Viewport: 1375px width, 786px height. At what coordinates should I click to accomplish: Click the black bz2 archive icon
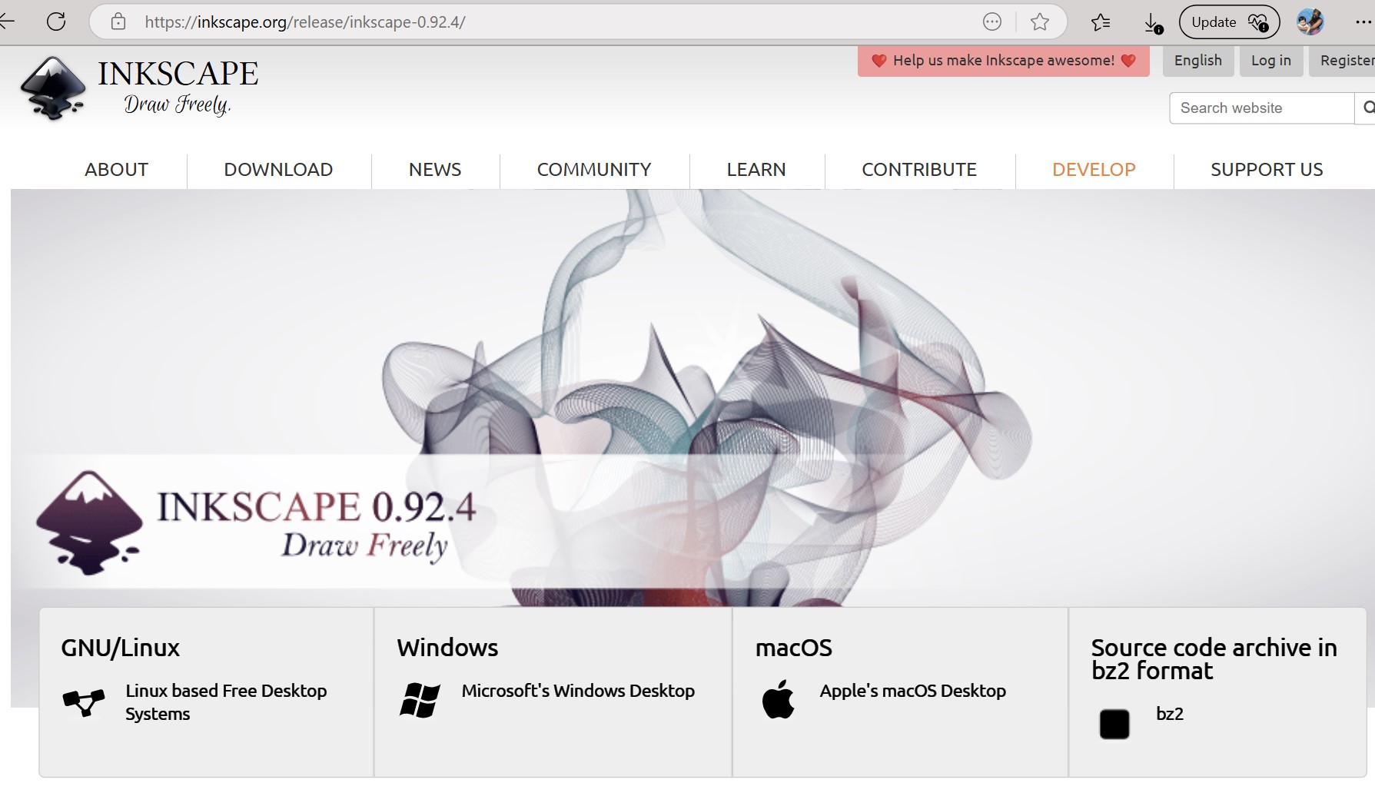coord(1114,724)
